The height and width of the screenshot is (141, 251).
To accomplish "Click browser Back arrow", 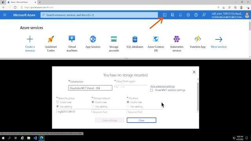I will pyautogui.click(x=4, y=7).
